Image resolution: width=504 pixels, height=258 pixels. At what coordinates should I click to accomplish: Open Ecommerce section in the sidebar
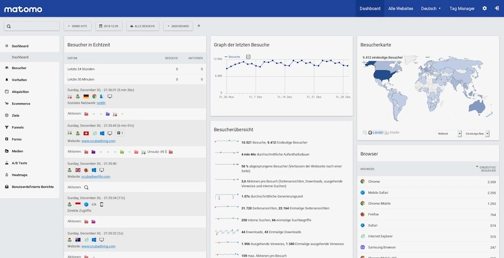[x=21, y=104]
